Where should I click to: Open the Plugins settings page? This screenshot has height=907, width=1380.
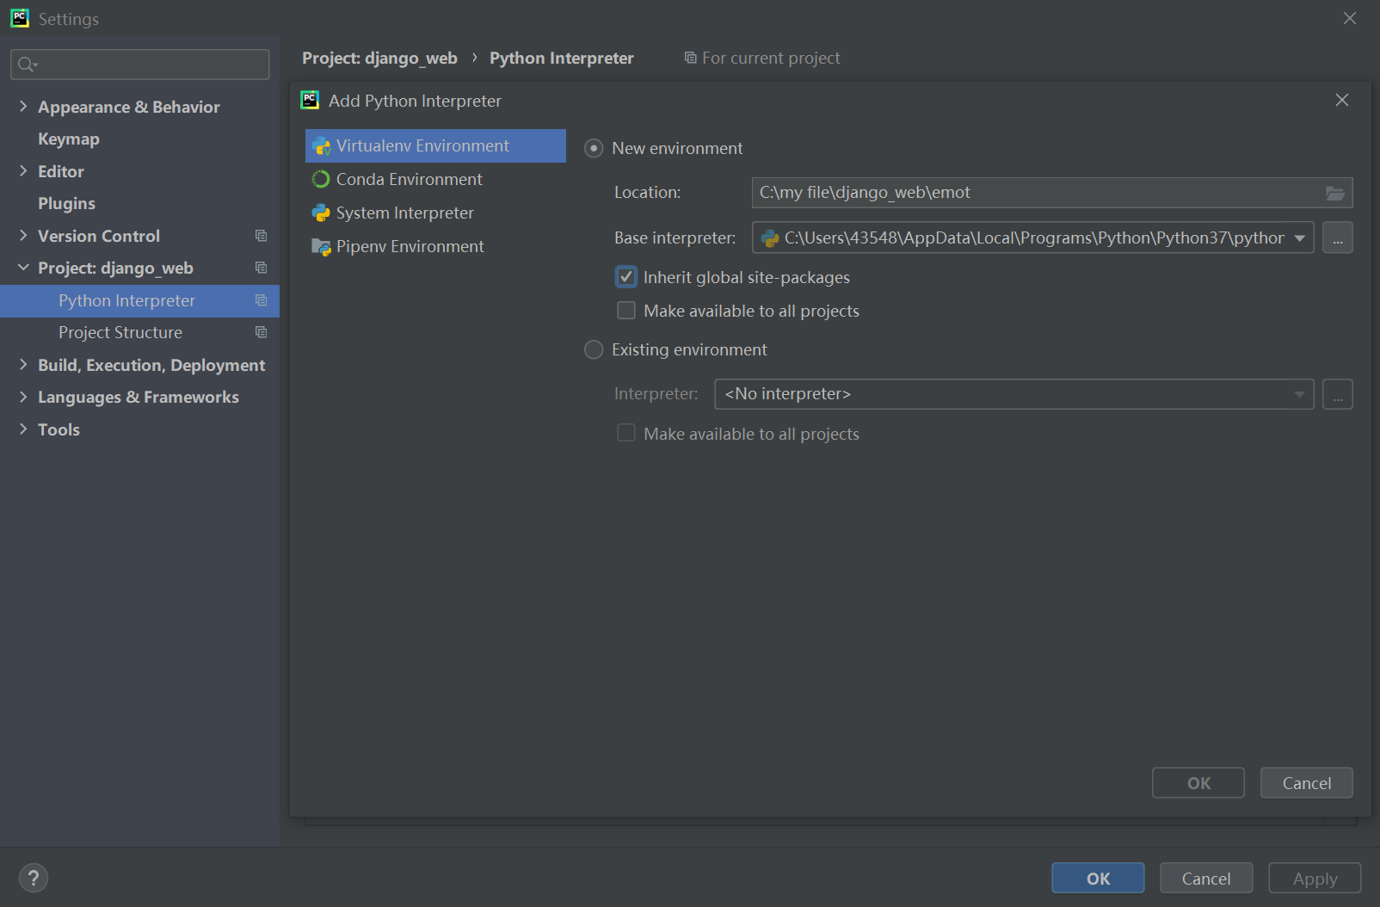point(66,204)
